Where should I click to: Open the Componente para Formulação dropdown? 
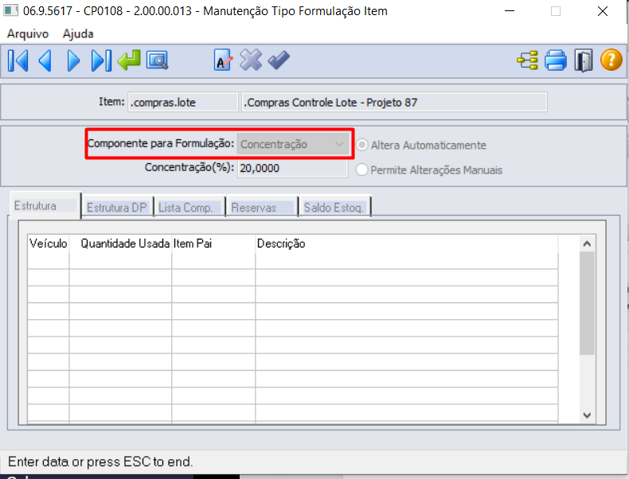293,144
